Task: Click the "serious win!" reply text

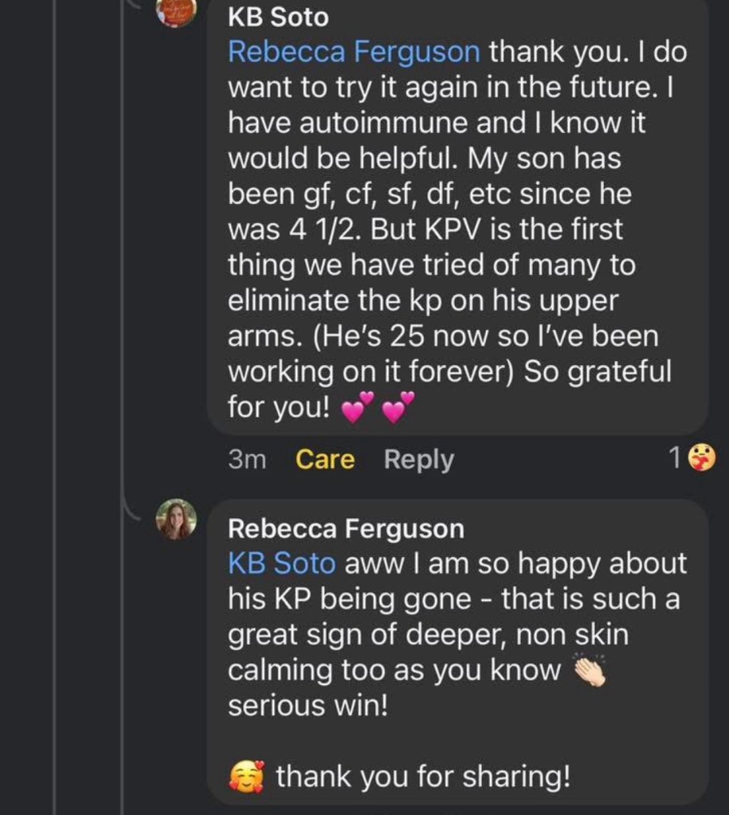Action: 308,706
